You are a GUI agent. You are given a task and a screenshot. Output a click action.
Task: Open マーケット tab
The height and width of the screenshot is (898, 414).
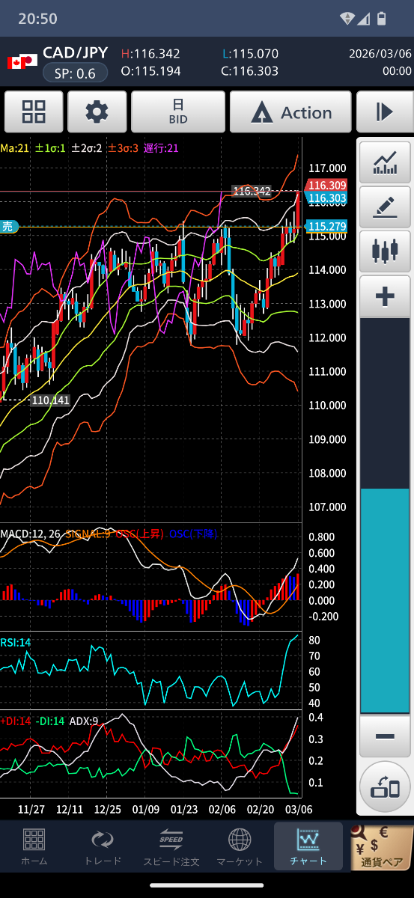pos(240,846)
